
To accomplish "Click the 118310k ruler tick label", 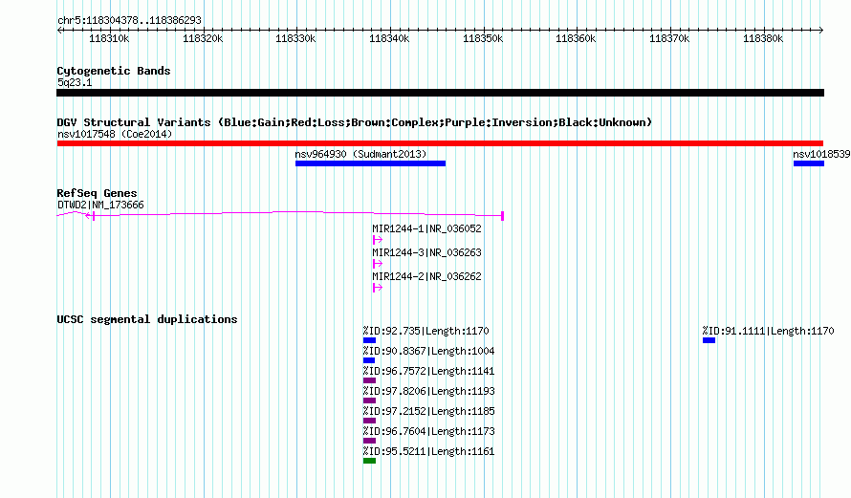I will click(109, 38).
